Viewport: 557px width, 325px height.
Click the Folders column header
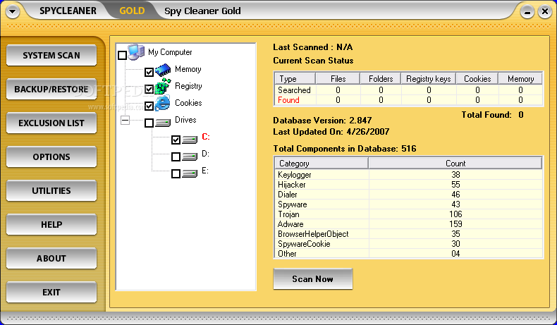pos(381,78)
